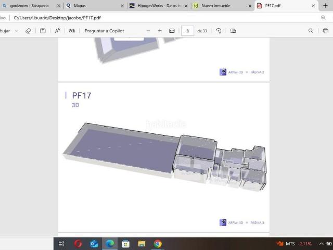This screenshot has height=250, width=333.
Task: Zoom in with the plus button
Action: coord(160,31)
